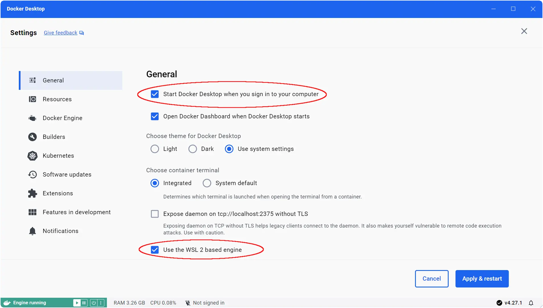
Task: Minimize the Docker Desktop window
Action: [493, 9]
